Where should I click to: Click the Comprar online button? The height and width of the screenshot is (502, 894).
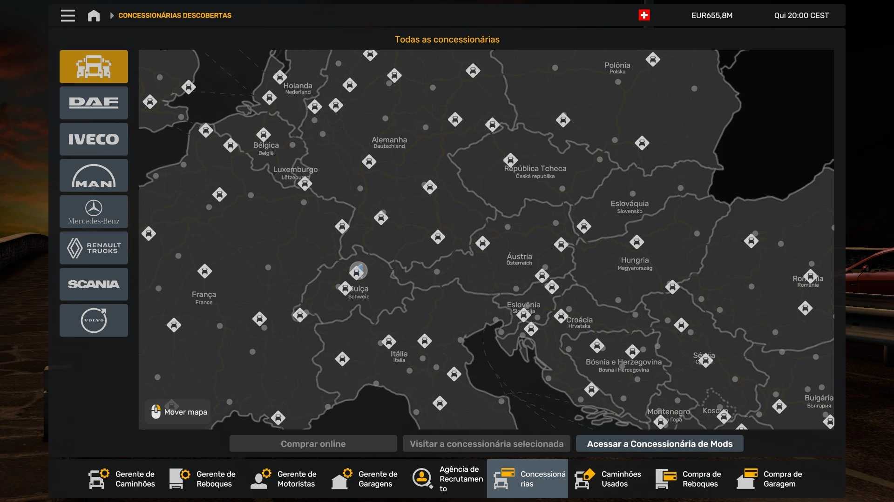[313, 443]
